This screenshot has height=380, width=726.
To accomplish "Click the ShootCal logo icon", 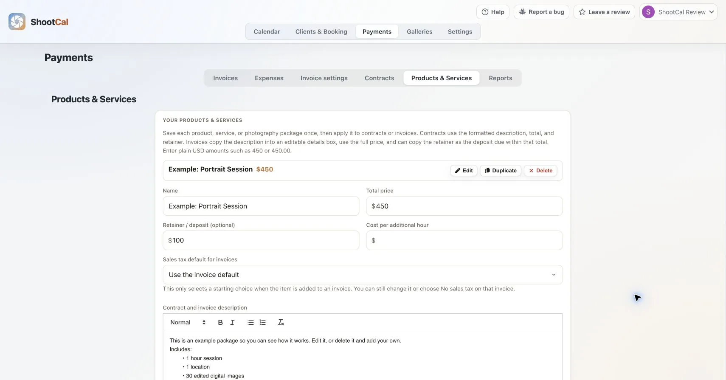I will [x=17, y=22].
